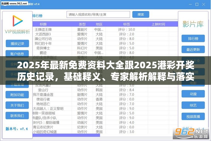Select the 大话西游3 title
Screen dimensions: 211x141
tap(43, 34)
